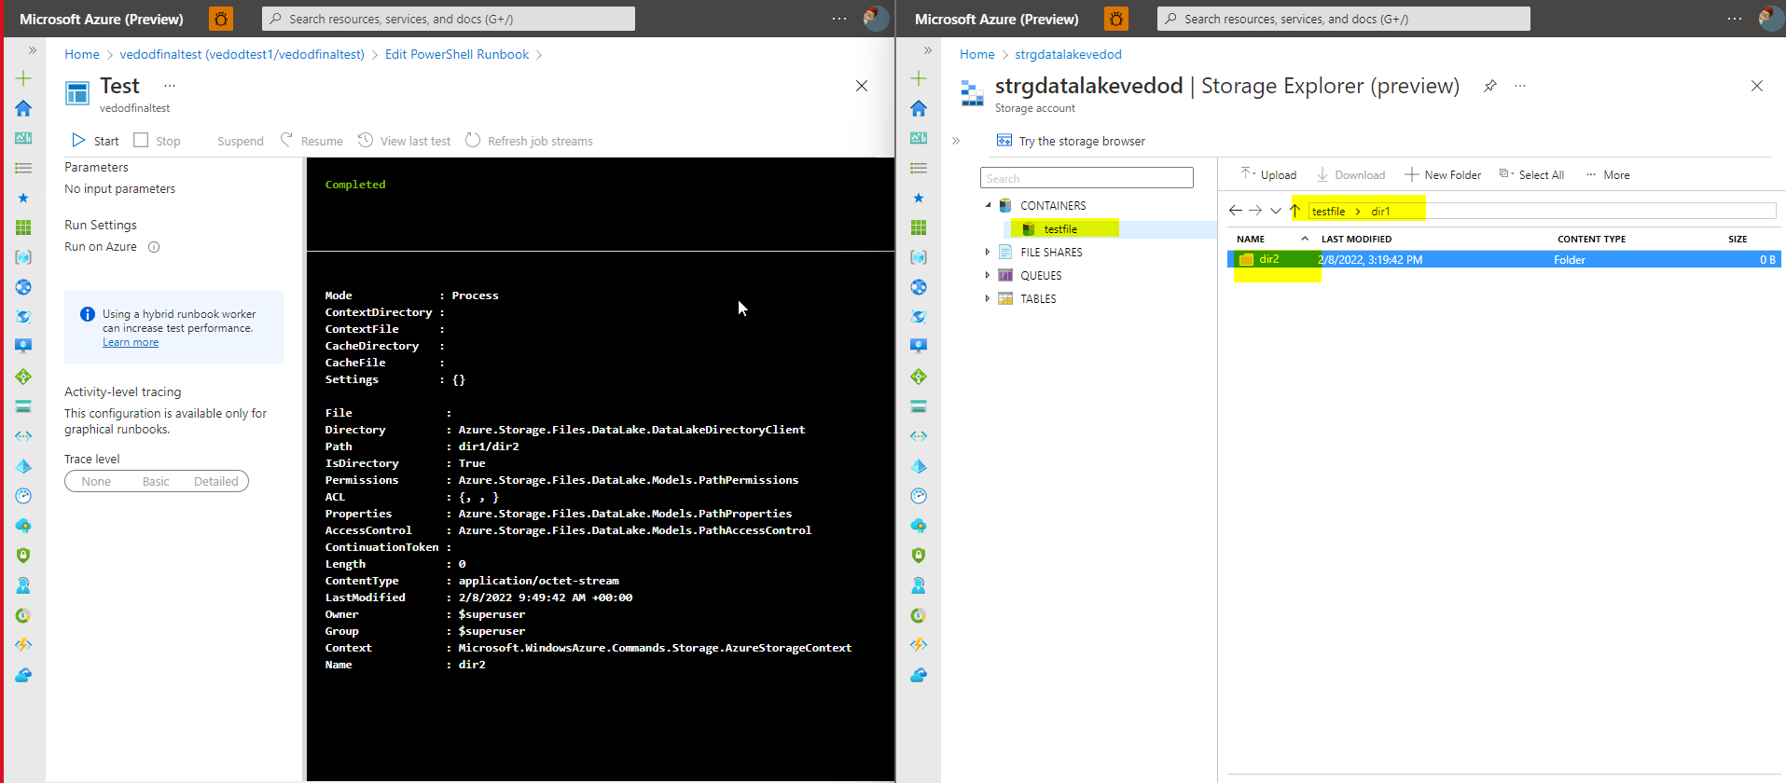Expand the QUEUES tree node

click(x=988, y=275)
